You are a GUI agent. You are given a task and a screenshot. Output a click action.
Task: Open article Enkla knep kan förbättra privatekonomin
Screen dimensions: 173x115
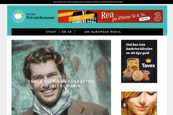(61, 84)
